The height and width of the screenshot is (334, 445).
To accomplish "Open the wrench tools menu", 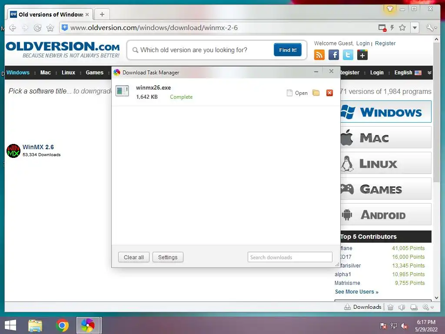I will tap(432, 27).
